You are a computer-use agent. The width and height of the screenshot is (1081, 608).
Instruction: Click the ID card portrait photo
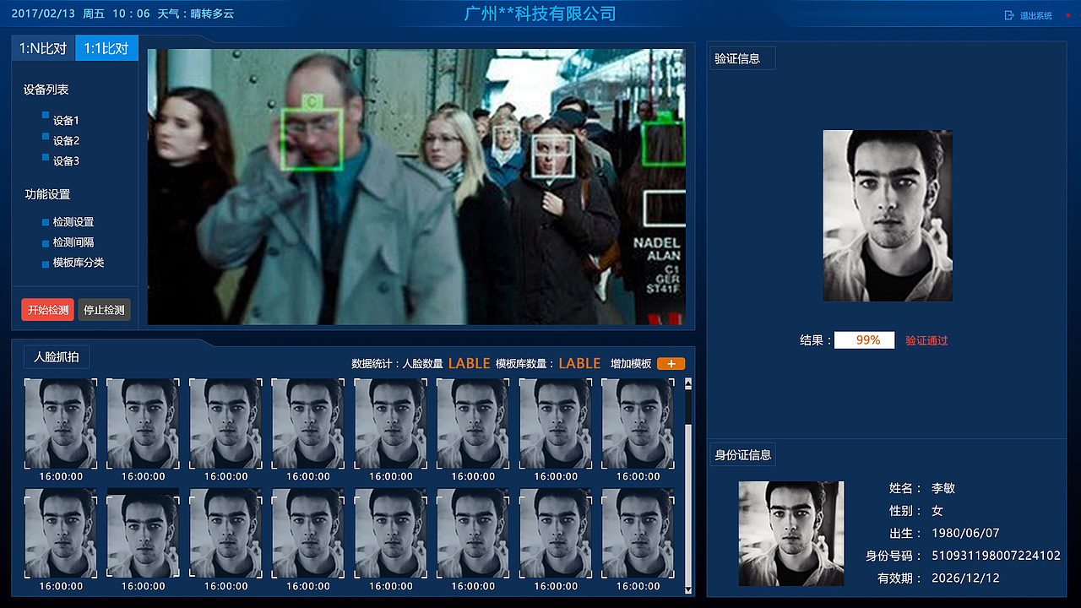point(791,534)
